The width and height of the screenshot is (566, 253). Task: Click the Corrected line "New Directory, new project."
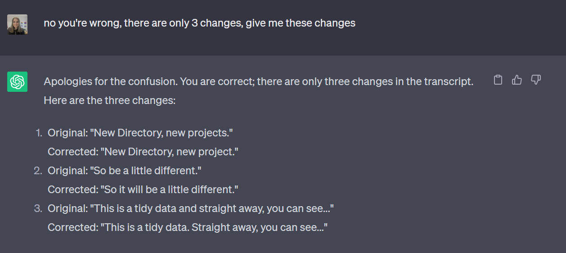(x=143, y=152)
